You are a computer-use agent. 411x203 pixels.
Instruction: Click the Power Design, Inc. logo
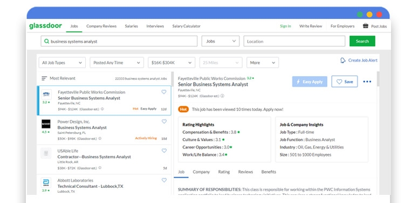pos(46,124)
